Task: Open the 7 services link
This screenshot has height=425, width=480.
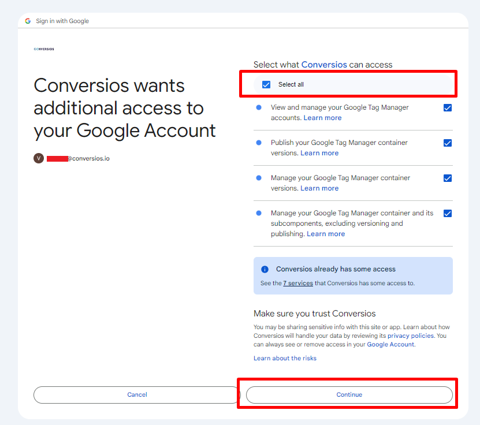Action: pyautogui.click(x=298, y=284)
